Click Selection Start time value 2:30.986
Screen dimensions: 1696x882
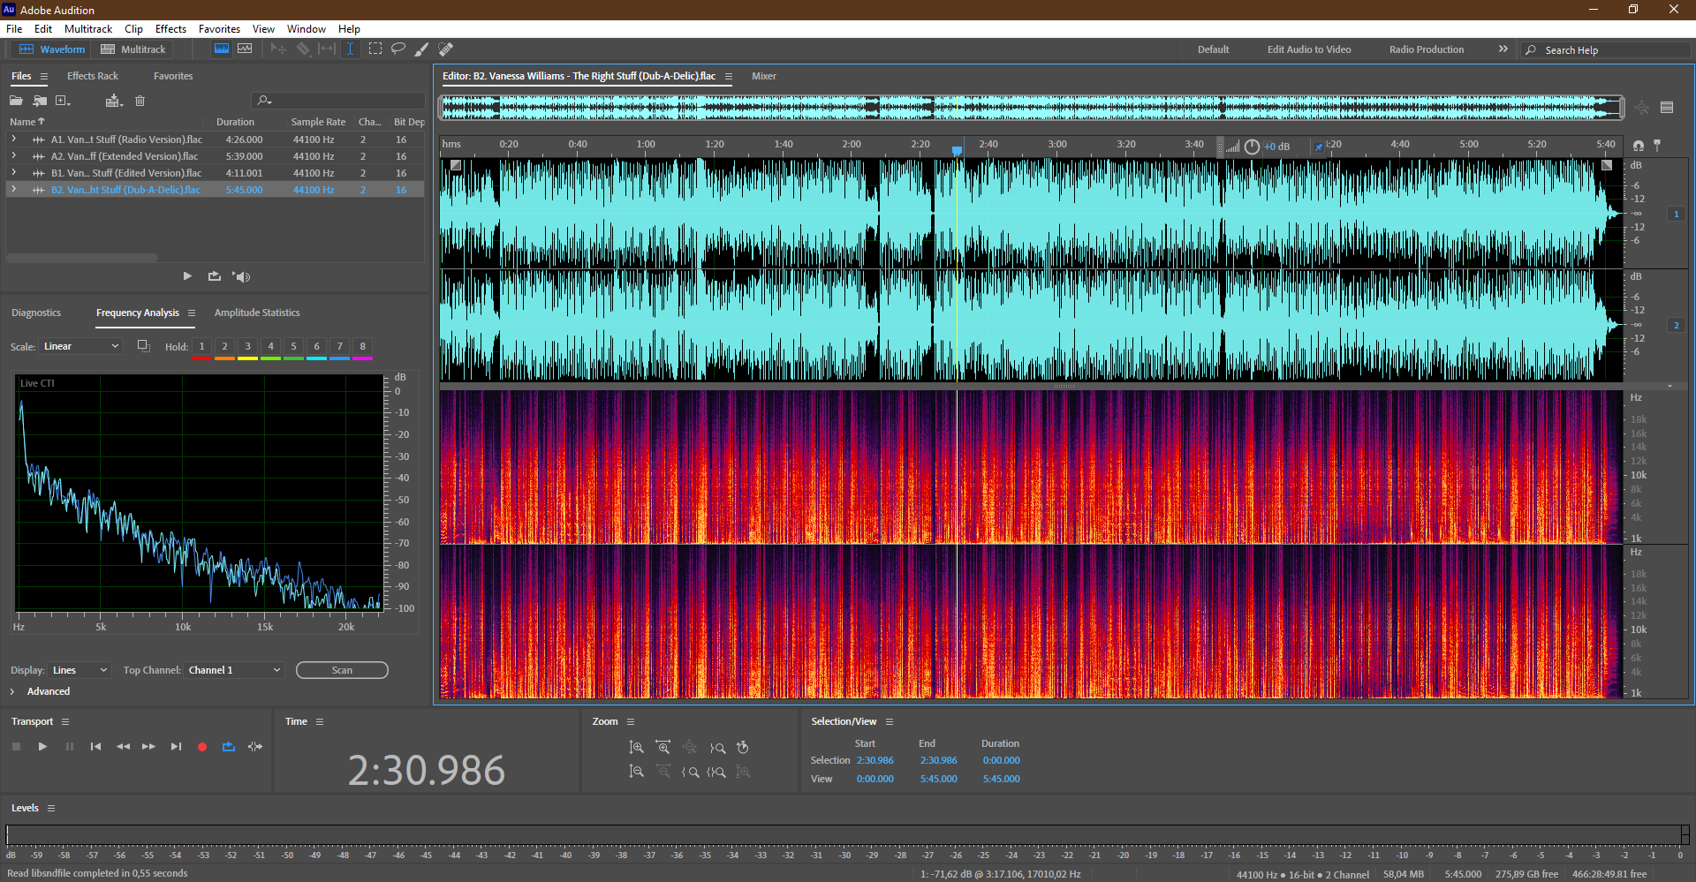coord(874,760)
